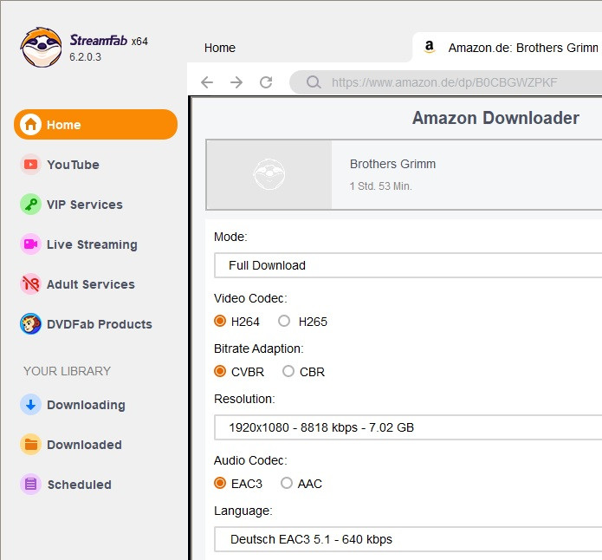The width and height of the screenshot is (602, 560).
Task: Click the StreamFab sloth logo
Action: coord(41,48)
